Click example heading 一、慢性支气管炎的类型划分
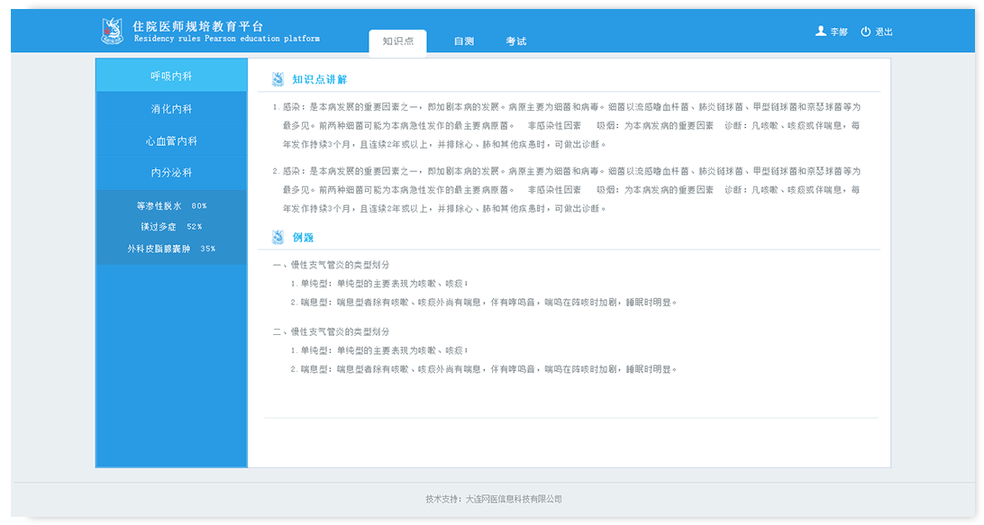Image resolution: width=984 pixels, height=525 pixels. tap(331, 265)
